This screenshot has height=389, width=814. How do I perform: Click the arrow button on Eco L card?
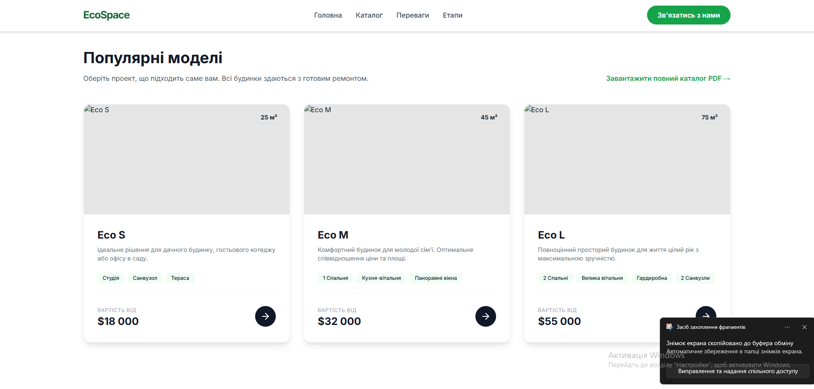point(706,312)
